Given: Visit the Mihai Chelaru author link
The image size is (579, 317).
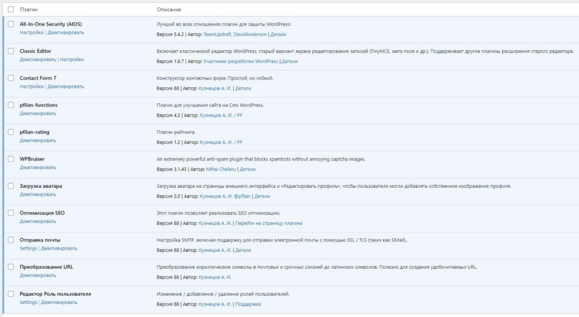Looking at the screenshot, I should 221,169.
